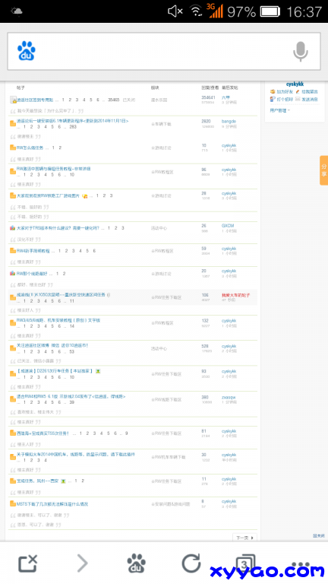Jump to page 283 of 一键安装版 thread

[x=73, y=127]
